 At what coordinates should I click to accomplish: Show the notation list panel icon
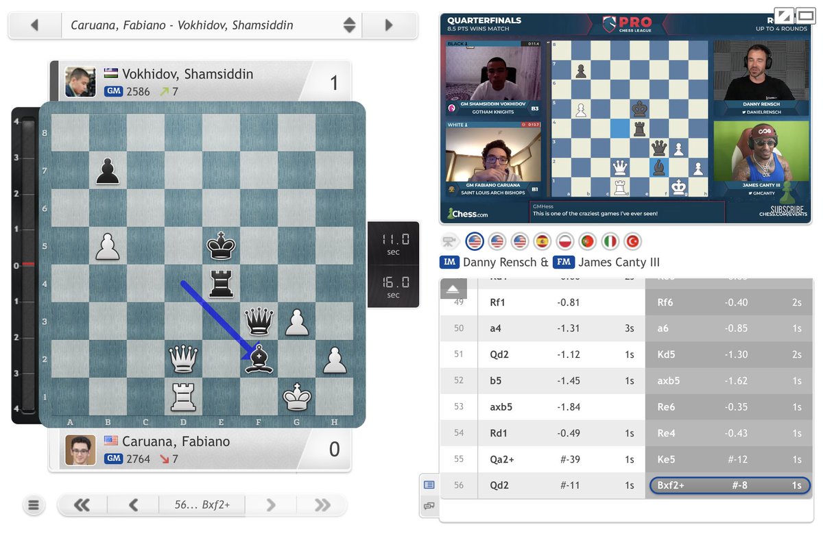click(429, 485)
